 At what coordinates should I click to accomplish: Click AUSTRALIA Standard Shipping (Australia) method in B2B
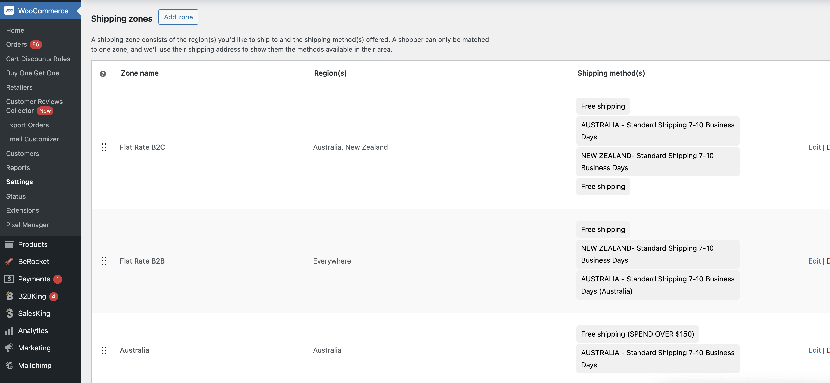(658, 285)
